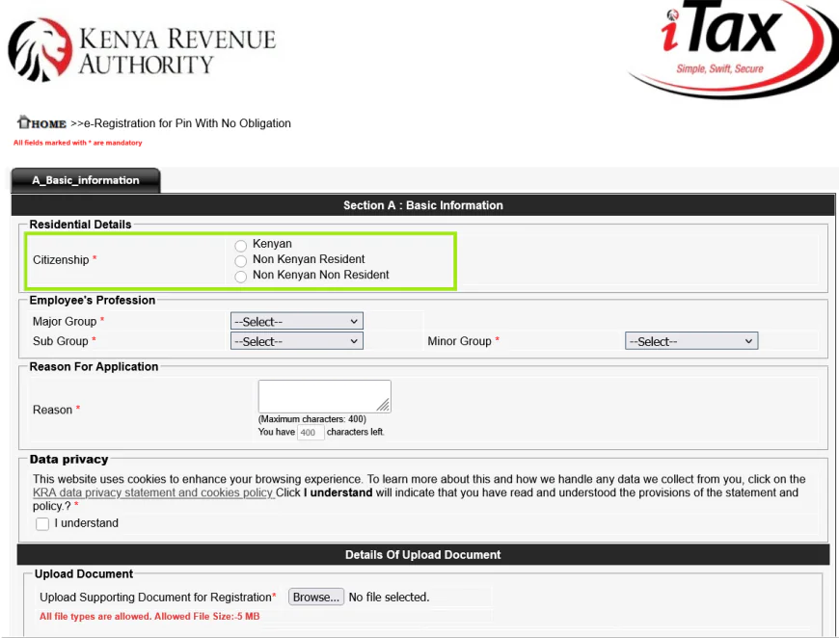The width and height of the screenshot is (839, 638).
Task: Click the characters left counter field
Action: 309,433
